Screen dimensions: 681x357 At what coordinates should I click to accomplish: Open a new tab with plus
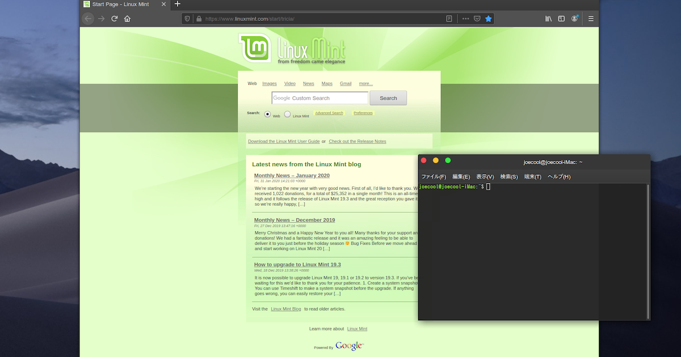click(177, 4)
